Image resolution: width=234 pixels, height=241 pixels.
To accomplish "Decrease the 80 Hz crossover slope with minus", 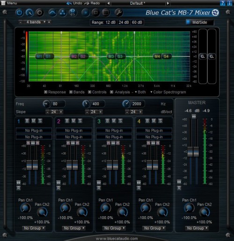I will click(48, 112).
